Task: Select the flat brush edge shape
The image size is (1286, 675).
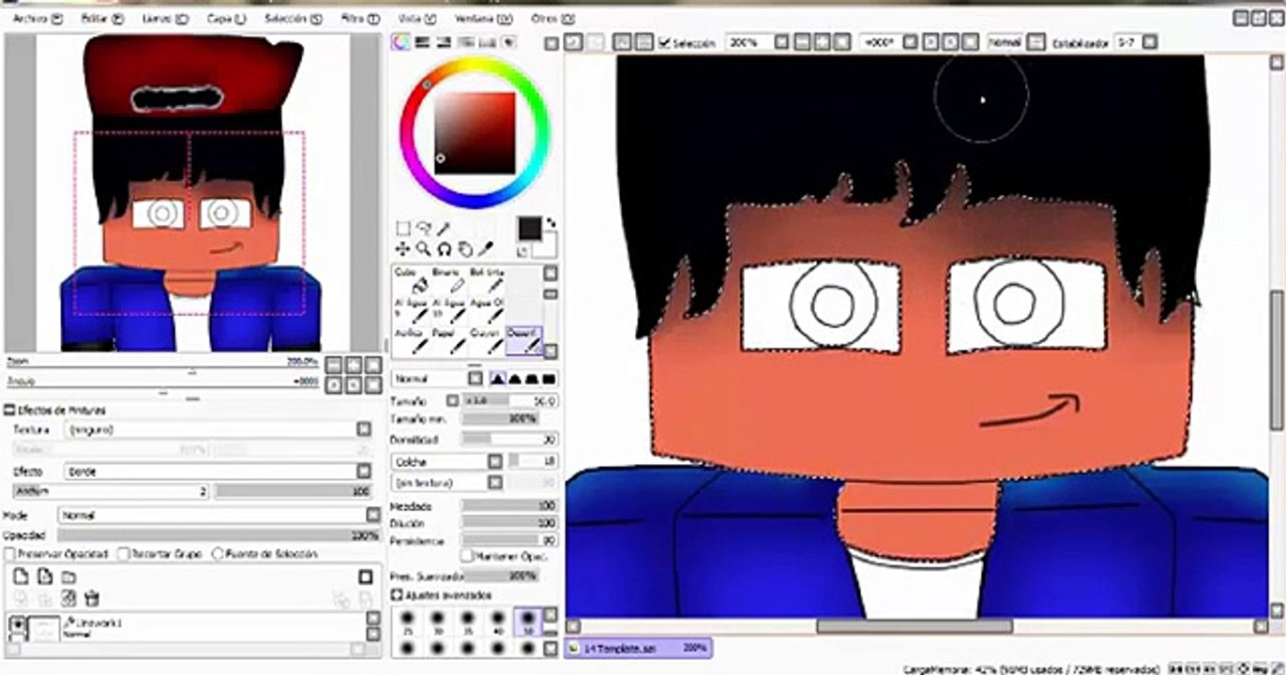Action: pos(549,379)
